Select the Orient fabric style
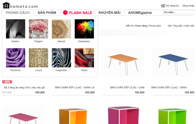The image size is (196, 124). point(84,58)
